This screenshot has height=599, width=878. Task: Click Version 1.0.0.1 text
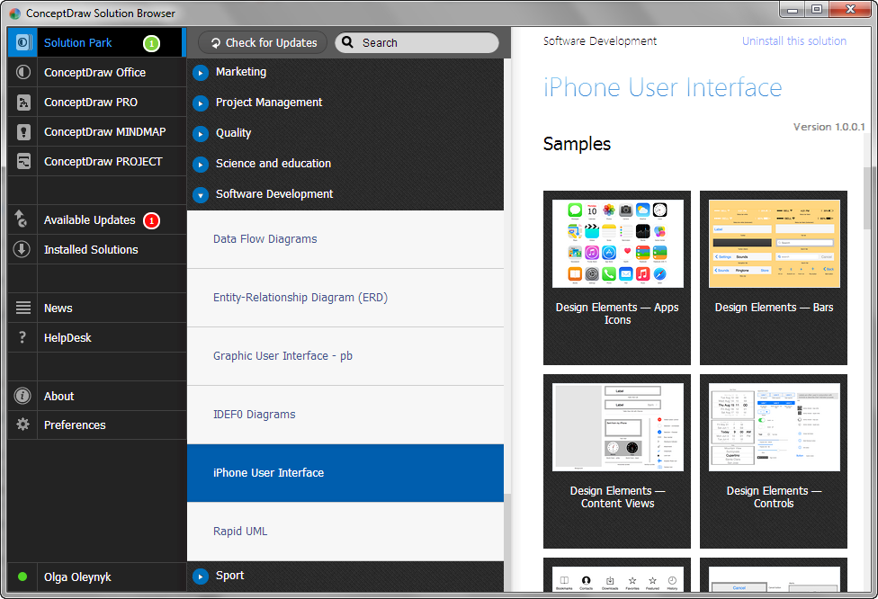click(x=829, y=127)
